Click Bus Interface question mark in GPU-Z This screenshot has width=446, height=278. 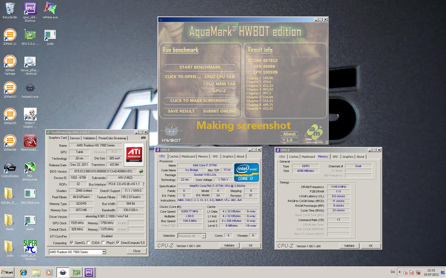(143, 184)
